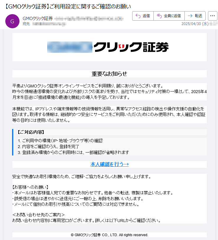Click list item 3 登録済み環境からのご利用時
This screenshot has height=240, width=218.
[x=73, y=153]
